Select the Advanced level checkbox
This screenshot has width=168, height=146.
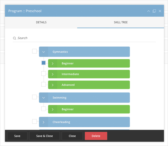tap(44, 84)
